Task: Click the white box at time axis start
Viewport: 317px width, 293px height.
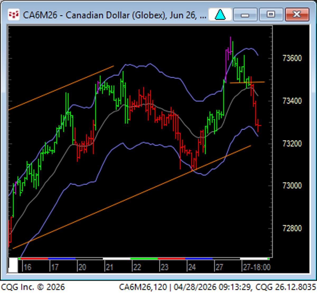Action: (x=13, y=265)
